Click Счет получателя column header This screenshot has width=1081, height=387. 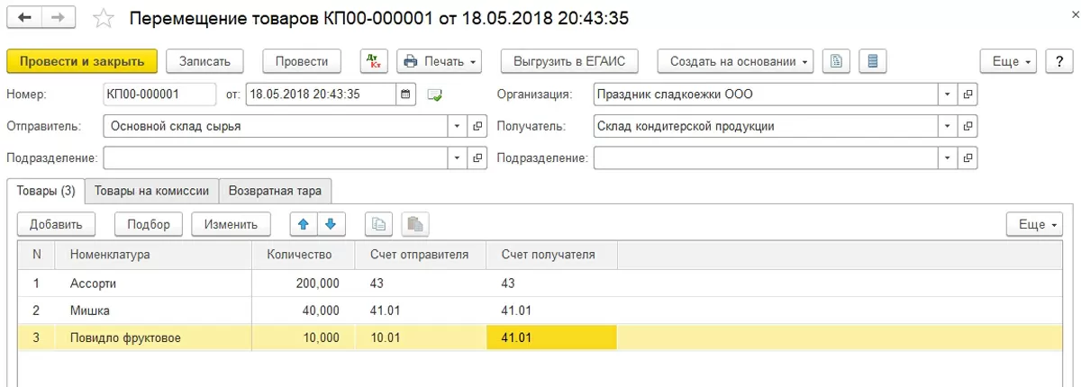click(551, 255)
